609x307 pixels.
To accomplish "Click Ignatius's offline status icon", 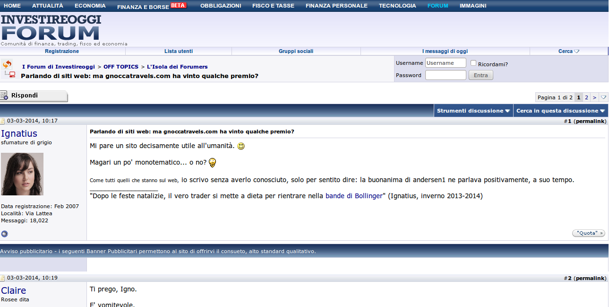I will click(5, 234).
